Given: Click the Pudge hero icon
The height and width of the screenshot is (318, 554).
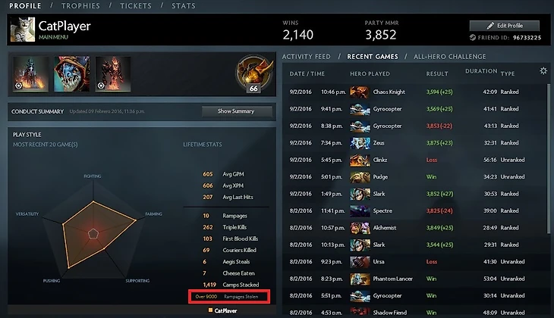Looking at the screenshot, I should coord(360,176).
